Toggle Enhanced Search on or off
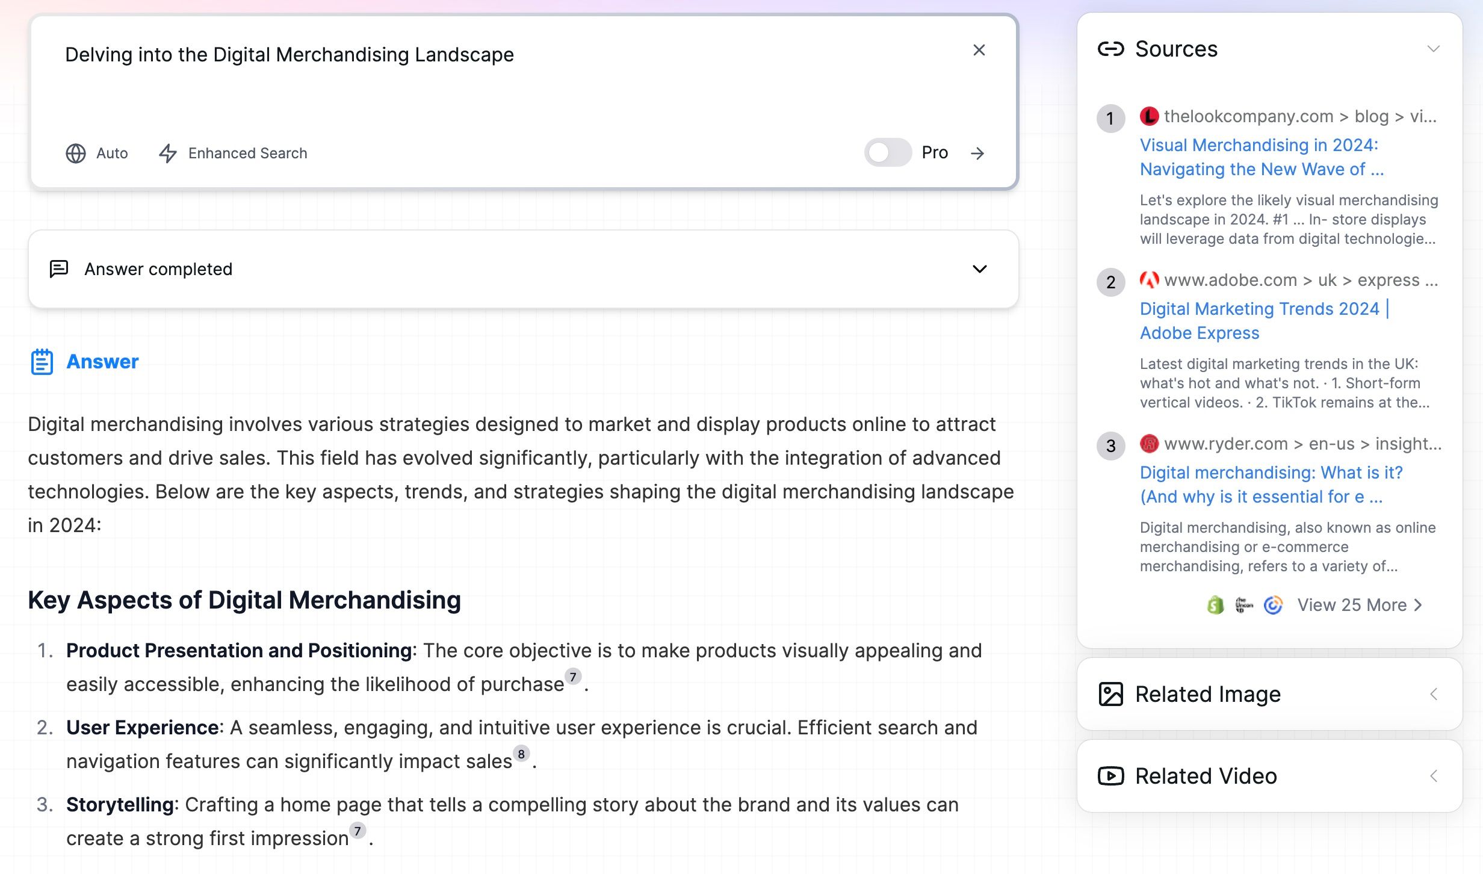The height and width of the screenshot is (874, 1483). [x=234, y=153]
